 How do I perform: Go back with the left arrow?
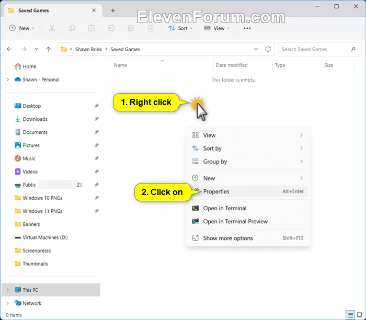[x=9, y=49]
